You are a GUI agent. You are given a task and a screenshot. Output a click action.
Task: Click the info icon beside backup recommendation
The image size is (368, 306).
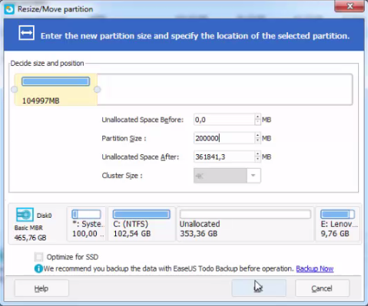coord(38,268)
